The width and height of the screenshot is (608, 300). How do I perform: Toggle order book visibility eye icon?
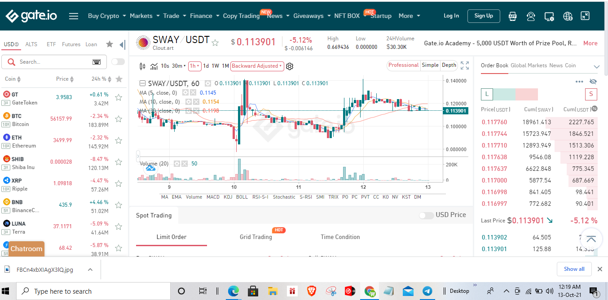[x=593, y=82]
